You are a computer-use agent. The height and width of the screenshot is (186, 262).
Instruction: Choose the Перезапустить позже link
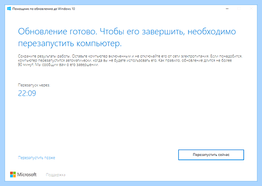[36, 158]
